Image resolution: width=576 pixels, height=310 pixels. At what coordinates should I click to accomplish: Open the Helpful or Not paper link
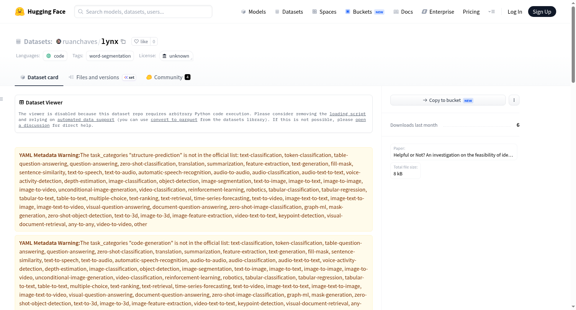pos(454,152)
